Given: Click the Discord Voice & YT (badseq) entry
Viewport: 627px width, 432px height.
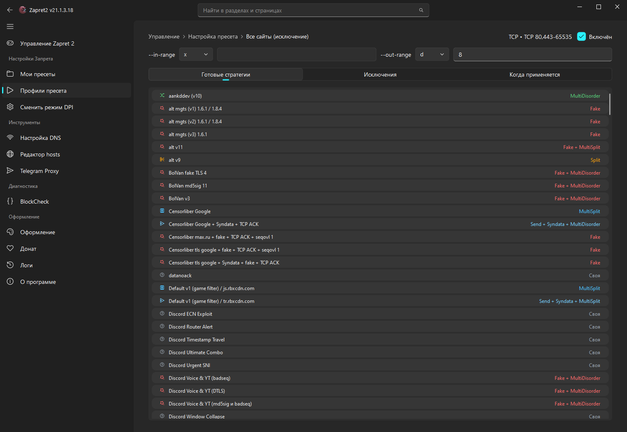Looking at the screenshot, I should (380, 378).
